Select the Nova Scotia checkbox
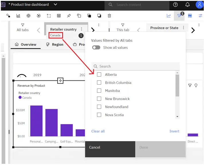The height and width of the screenshot is (165, 204). tap(99, 115)
